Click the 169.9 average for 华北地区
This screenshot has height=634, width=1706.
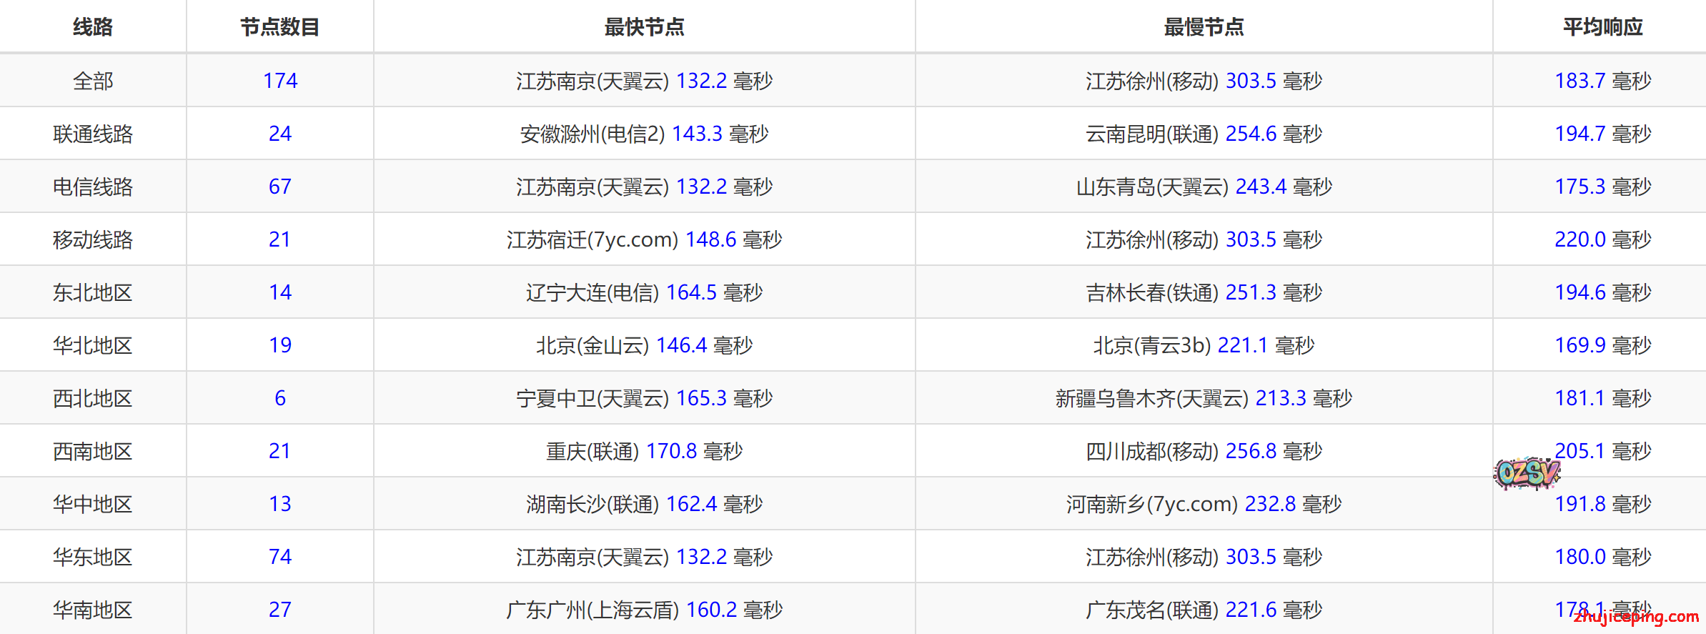pos(1580,345)
